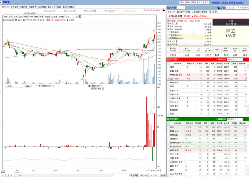This screenshot has width=249, height=177.
Task: Step date back with first arrow
Action: click(x=239, y=8)
